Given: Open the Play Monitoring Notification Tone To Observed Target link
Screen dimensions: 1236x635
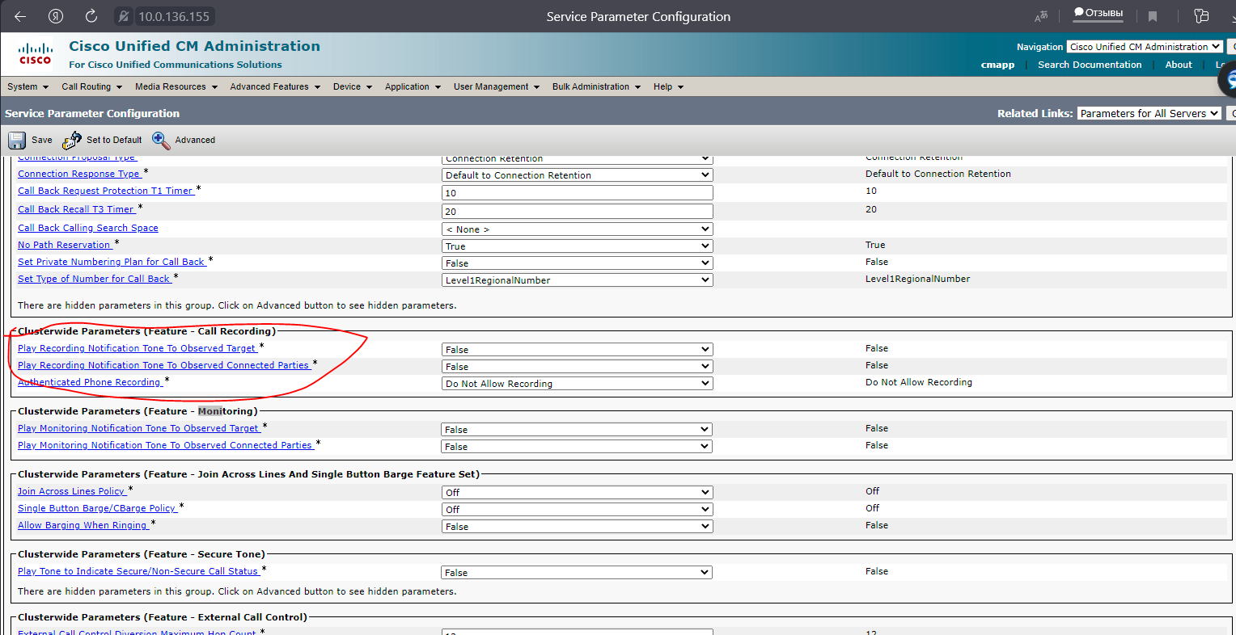Looking at the screenshot, I should click(x=138, y=428).
